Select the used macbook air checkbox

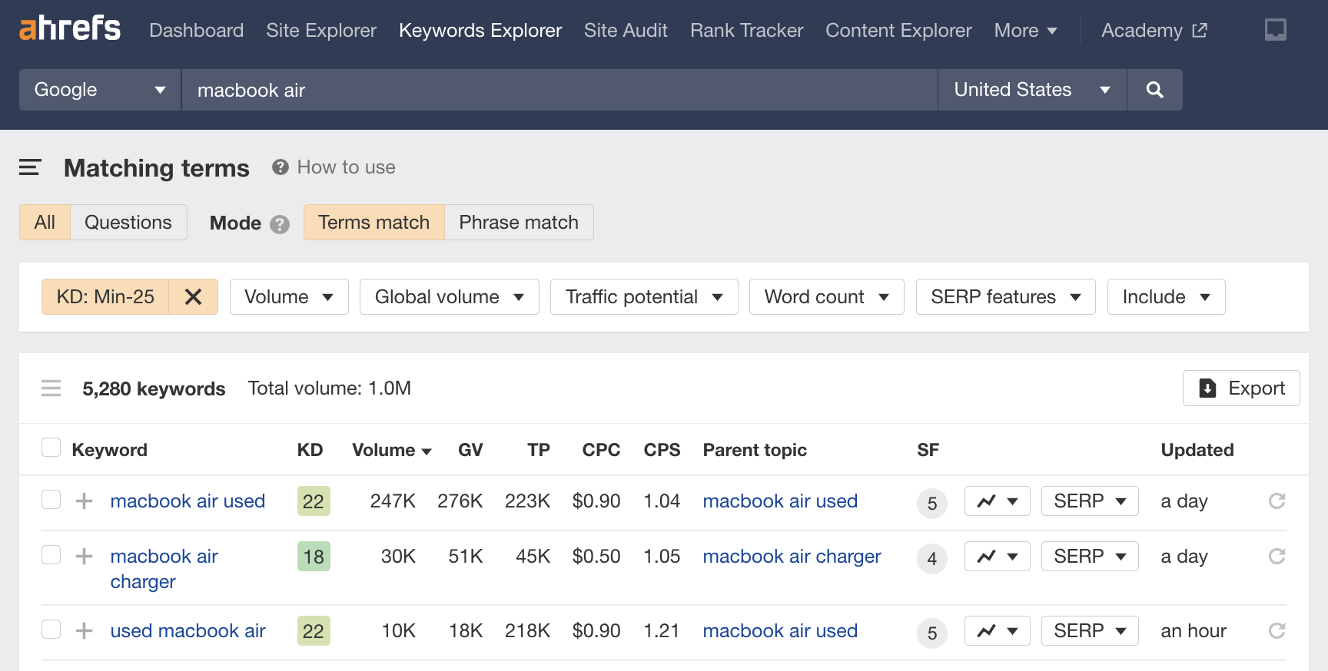pyautogui.click(x=51, y=630)
